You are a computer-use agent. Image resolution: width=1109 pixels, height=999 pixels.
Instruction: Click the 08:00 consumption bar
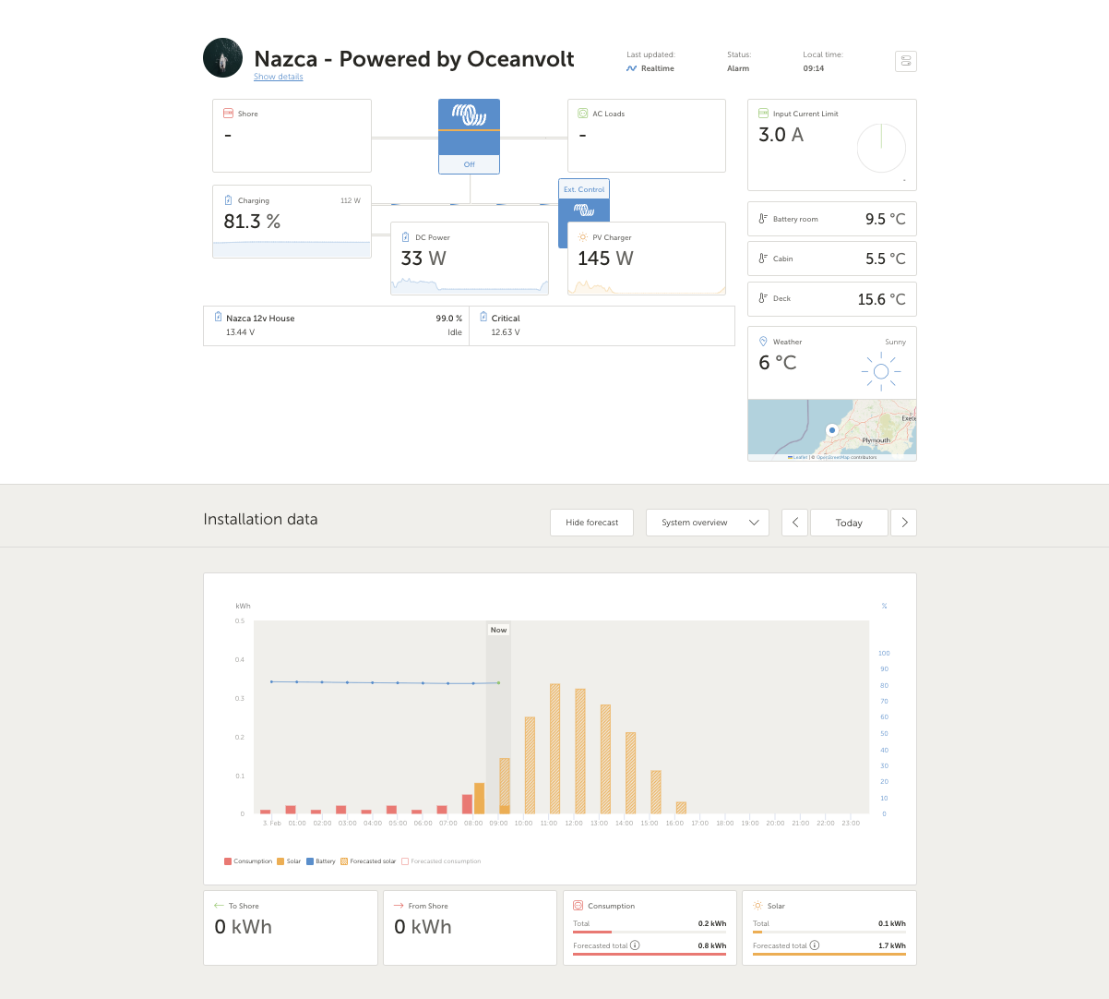pos(467,804)
